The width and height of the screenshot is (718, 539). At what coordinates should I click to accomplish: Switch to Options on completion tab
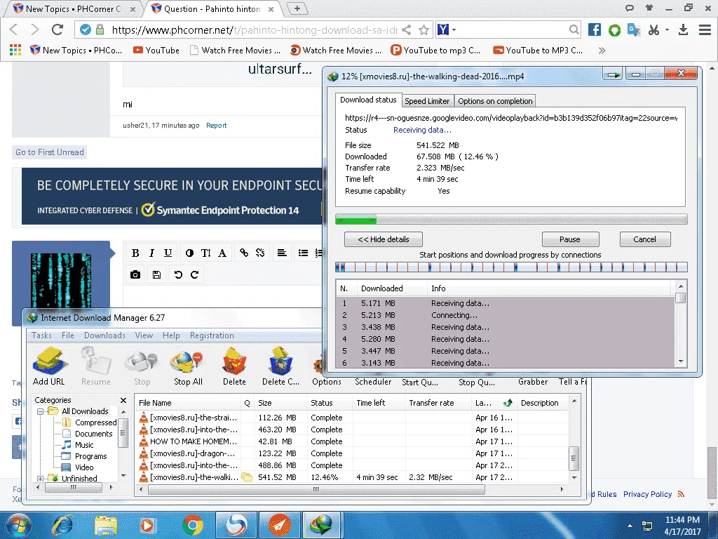pos(495,101)
